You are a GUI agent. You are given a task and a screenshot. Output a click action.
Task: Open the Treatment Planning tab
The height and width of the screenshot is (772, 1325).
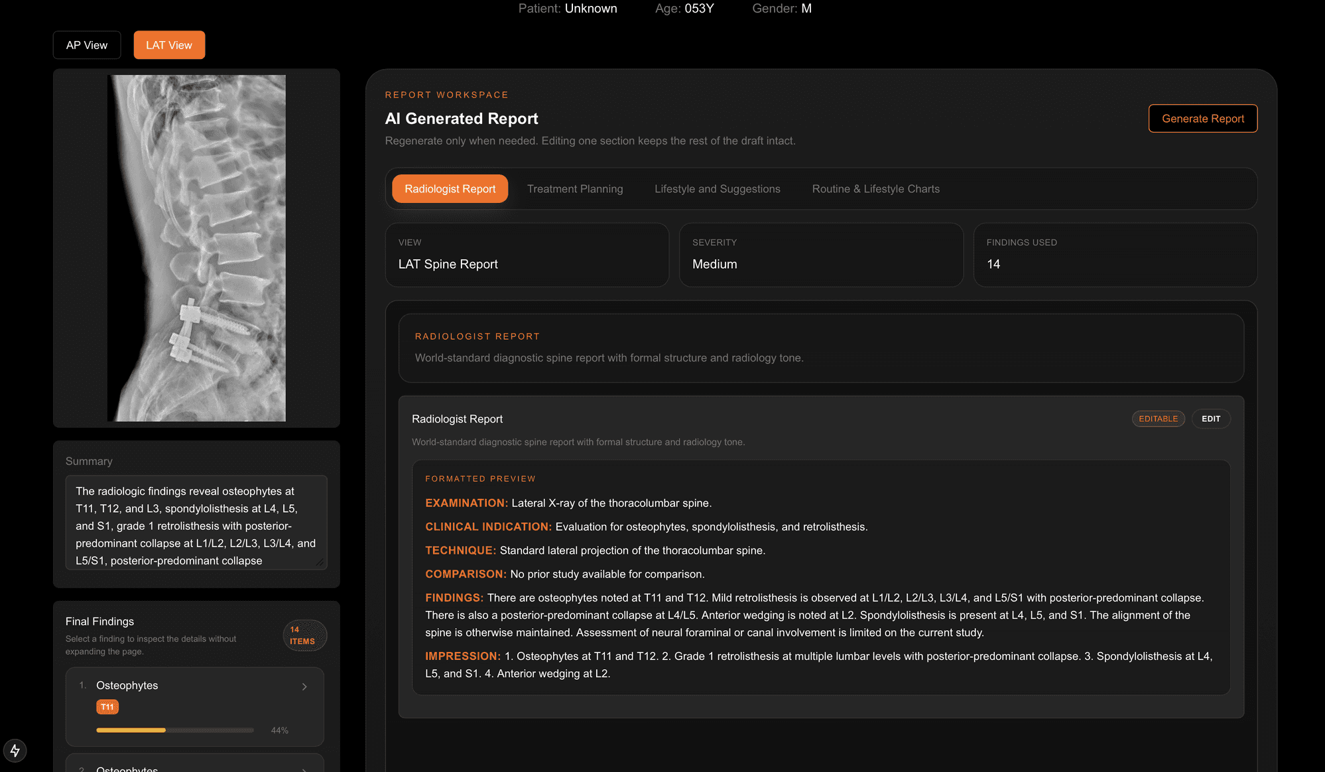click(575, 189)
